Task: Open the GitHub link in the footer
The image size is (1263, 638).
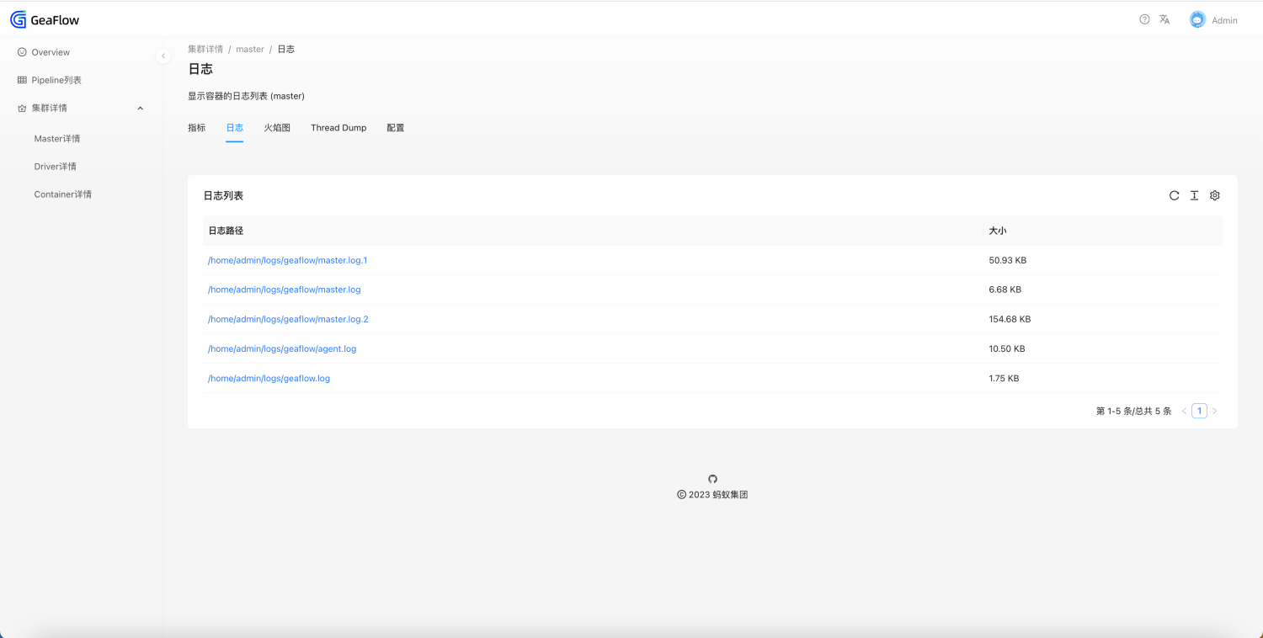Action: pos(712,478)
